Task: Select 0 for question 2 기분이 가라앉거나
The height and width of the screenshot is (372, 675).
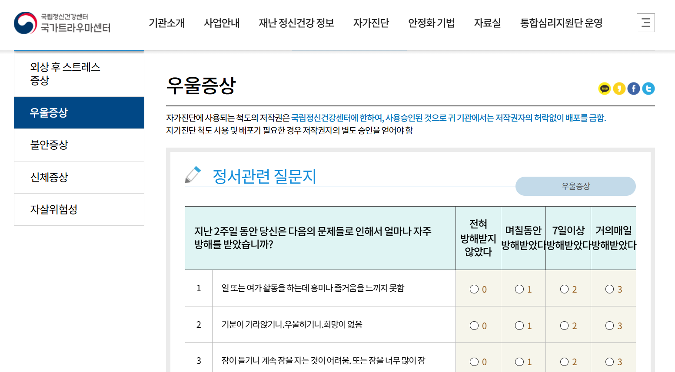Action: pyautogui.click(x=474, y=326)
